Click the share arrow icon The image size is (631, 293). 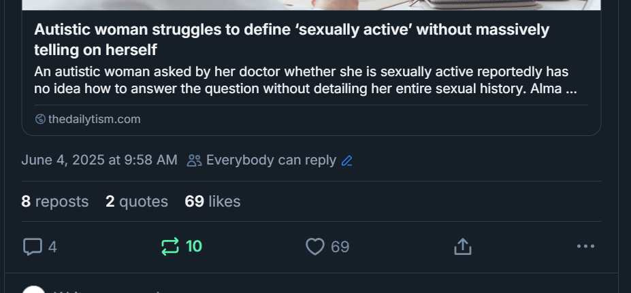[462, 247]
